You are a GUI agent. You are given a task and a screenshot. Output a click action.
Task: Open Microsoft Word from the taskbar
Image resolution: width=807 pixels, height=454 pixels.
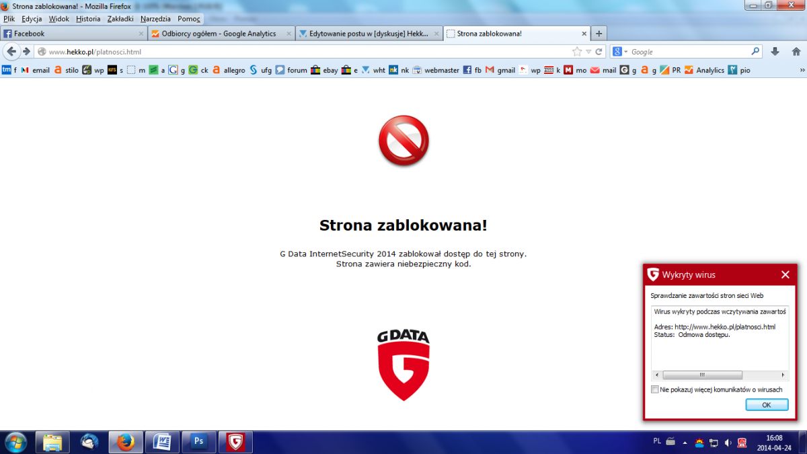pyautogui.click(x=162, y=442)
